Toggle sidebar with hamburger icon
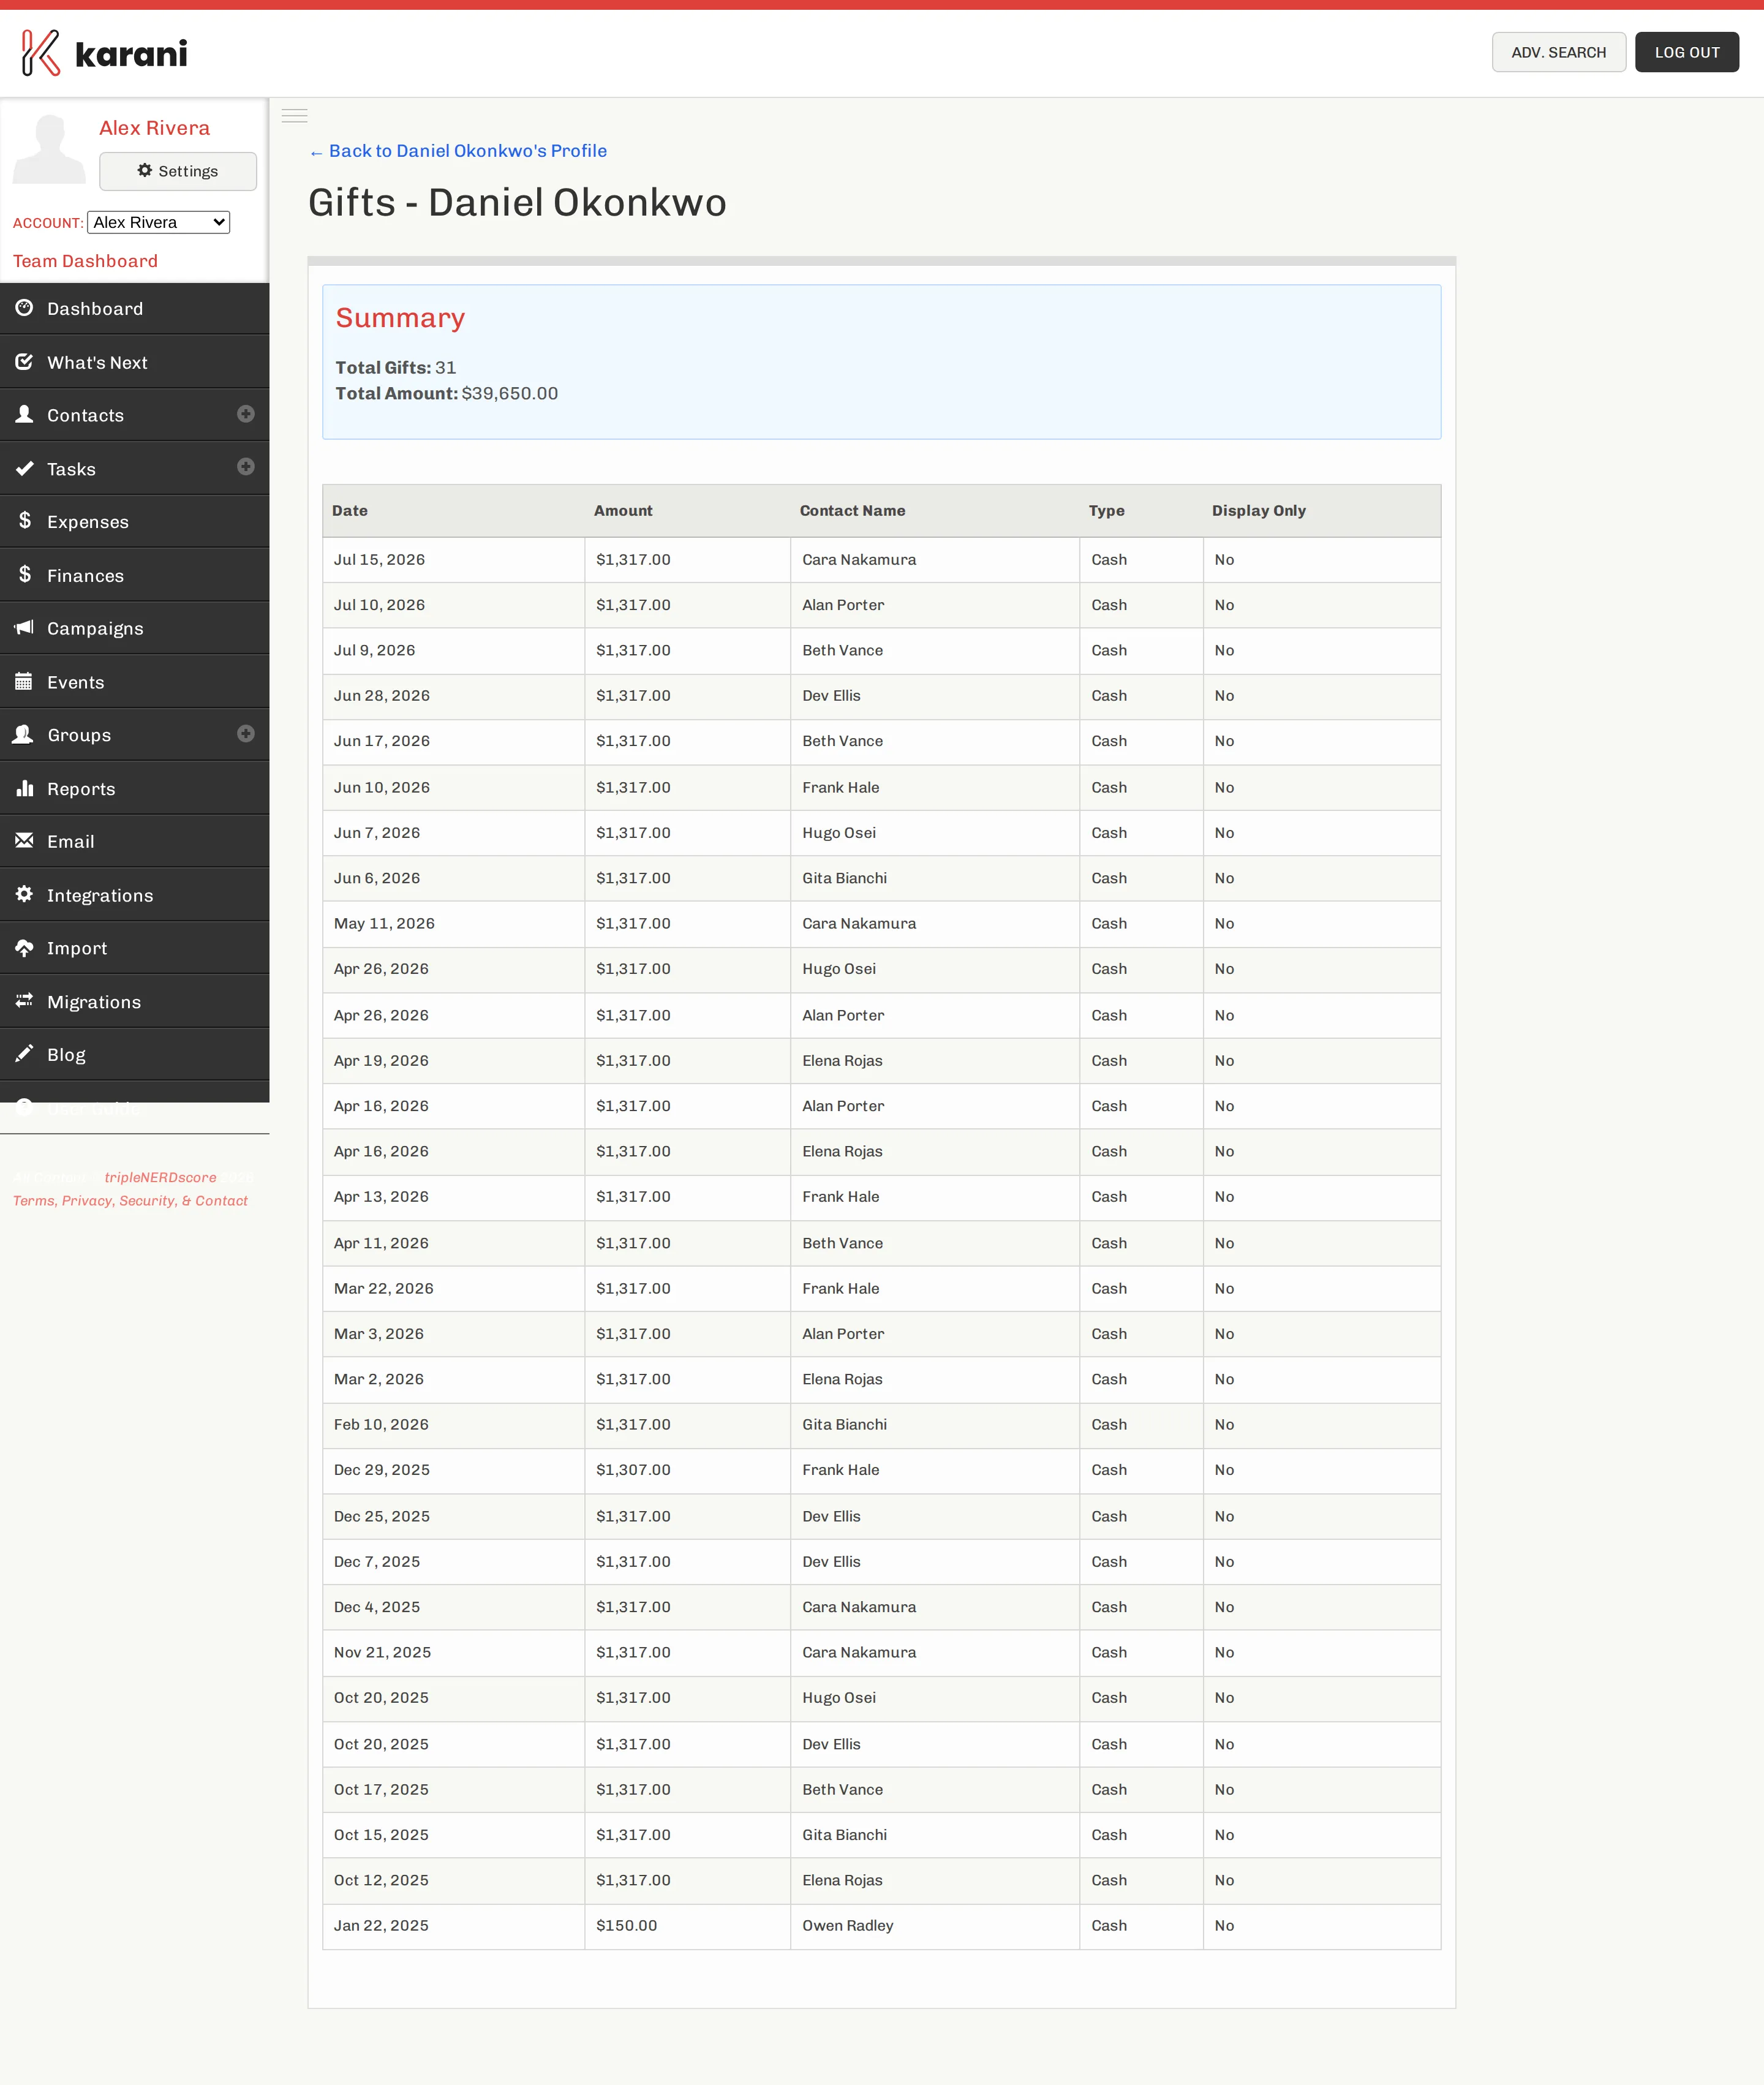 (x=294, y=116)
